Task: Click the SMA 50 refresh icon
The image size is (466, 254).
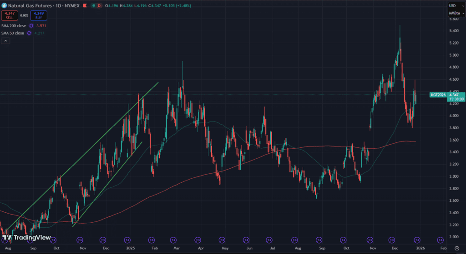Action: point(29,33)
